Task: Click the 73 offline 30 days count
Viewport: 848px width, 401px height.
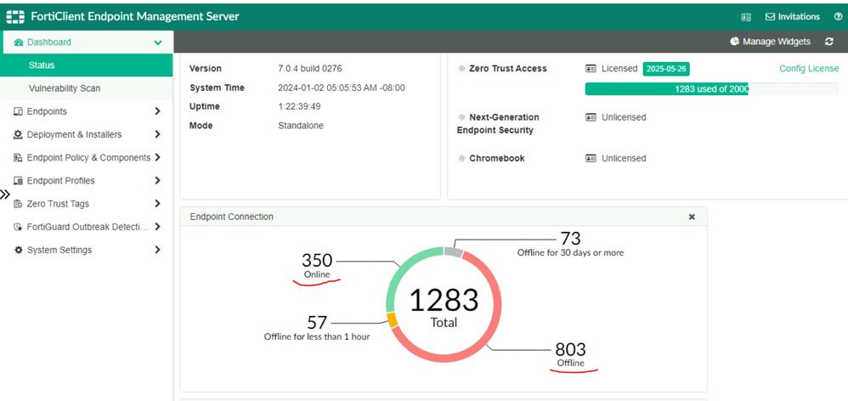Action: coord(570,238)
